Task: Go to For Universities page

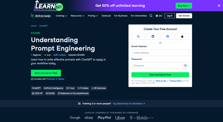Action: click(x=139, y=16)
